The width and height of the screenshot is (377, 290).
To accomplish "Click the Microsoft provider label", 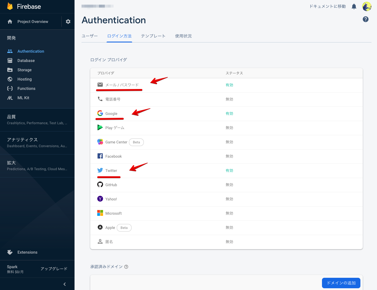I will (x=114, y=213).
